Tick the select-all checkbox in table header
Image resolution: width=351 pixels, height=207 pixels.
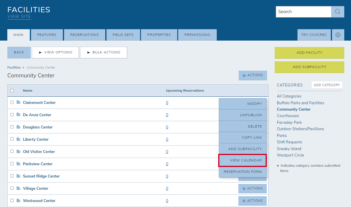point(12,91)
